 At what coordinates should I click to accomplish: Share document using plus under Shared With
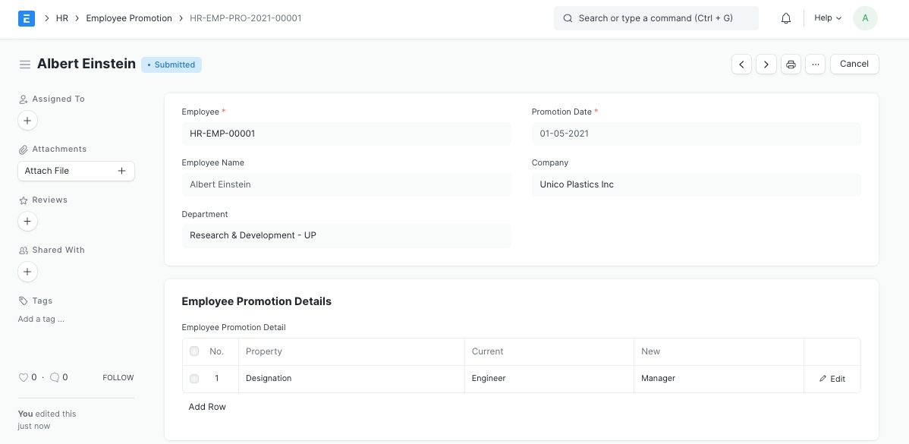[27, 272]
